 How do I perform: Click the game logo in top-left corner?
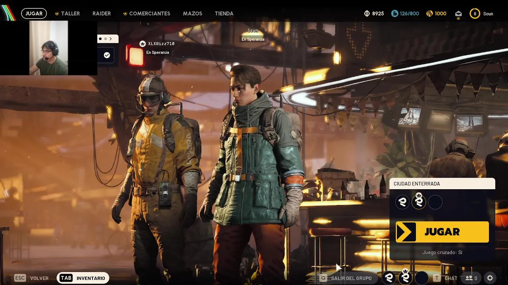pyautogui.click(x=8, y=12)
